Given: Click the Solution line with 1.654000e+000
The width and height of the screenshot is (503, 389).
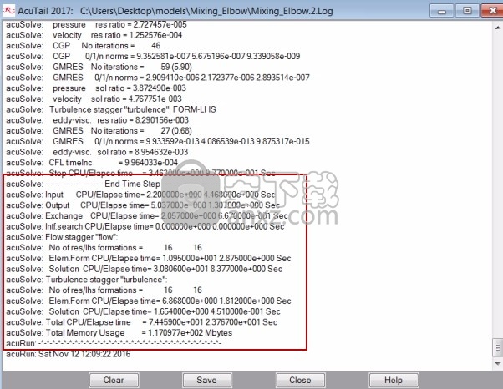Looking at the screenshot, I should tap(144, 311).
